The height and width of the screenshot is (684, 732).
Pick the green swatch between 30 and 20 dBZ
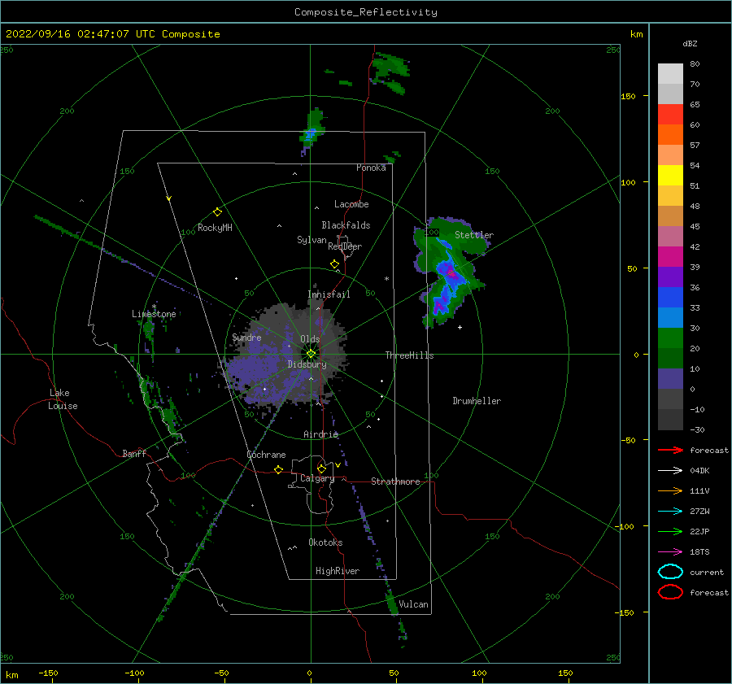pyautogui.click(x=670, y=338)
